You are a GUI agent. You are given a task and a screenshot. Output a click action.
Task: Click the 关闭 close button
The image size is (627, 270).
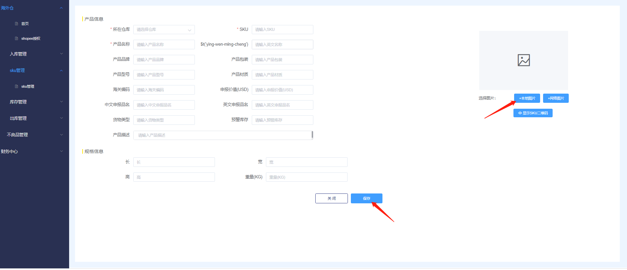(x=331, y=198)
